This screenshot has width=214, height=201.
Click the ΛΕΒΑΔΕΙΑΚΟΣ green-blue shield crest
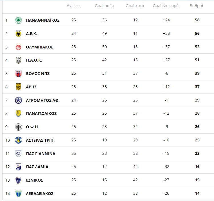click(x=18, y=194)
